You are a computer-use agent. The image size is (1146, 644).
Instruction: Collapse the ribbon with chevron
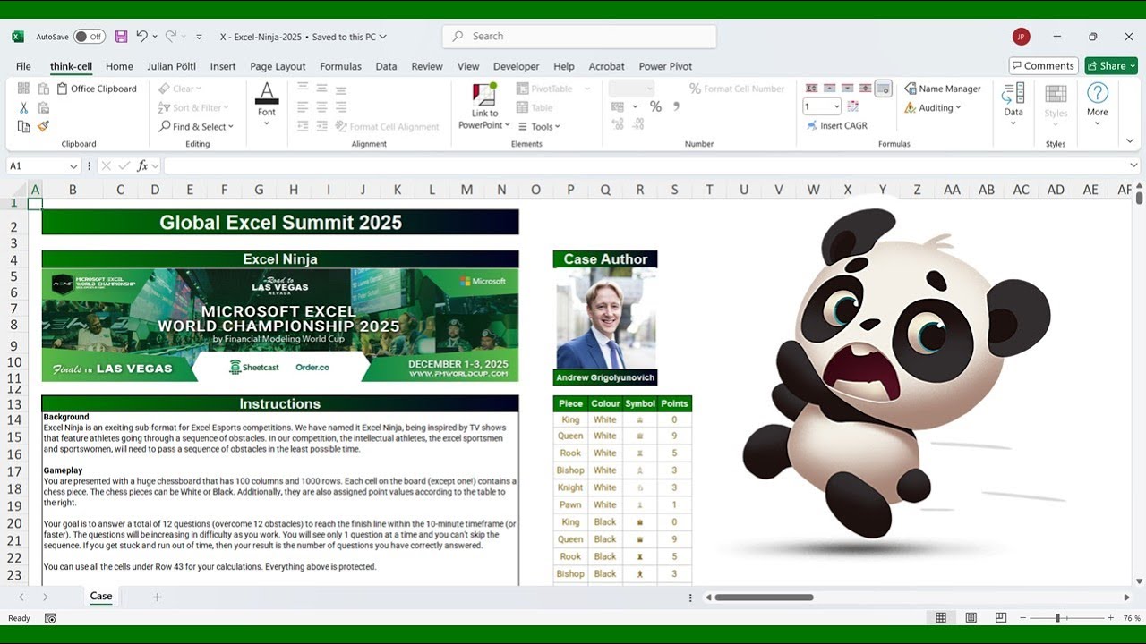click(1130, 140)
